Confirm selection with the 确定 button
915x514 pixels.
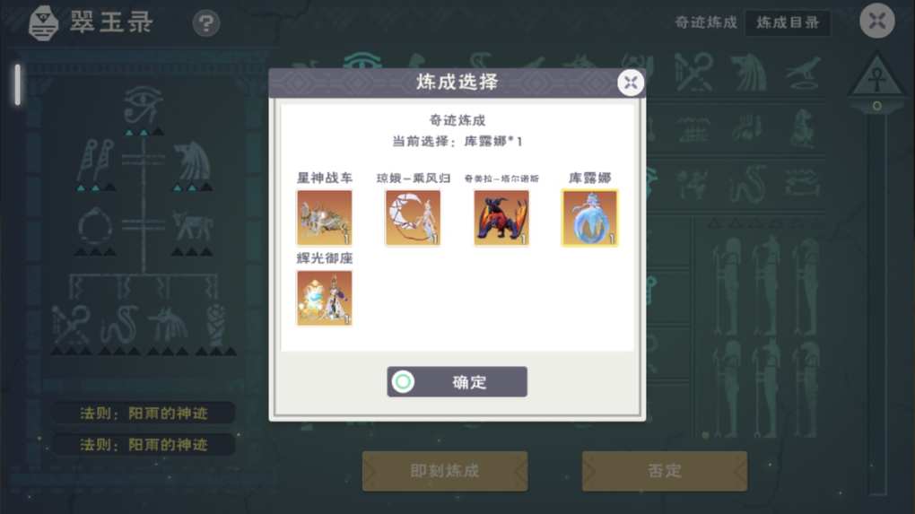[457, 382]
